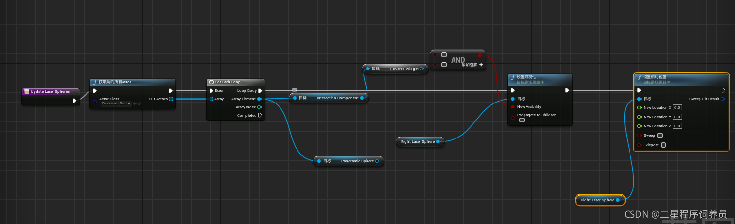
Task: Click exec output pin of 设置相对位置 node
Action: pos(723,90)
